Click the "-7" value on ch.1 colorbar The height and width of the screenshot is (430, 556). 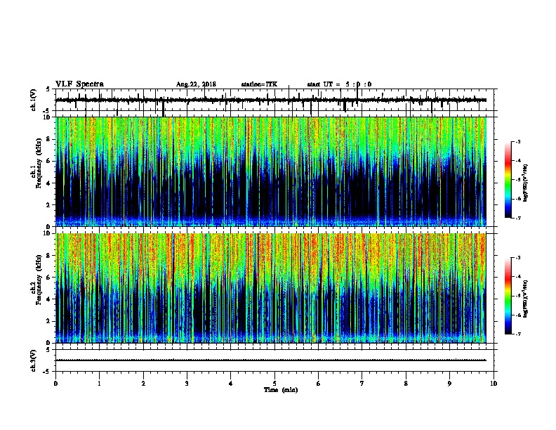coord(517,218)
